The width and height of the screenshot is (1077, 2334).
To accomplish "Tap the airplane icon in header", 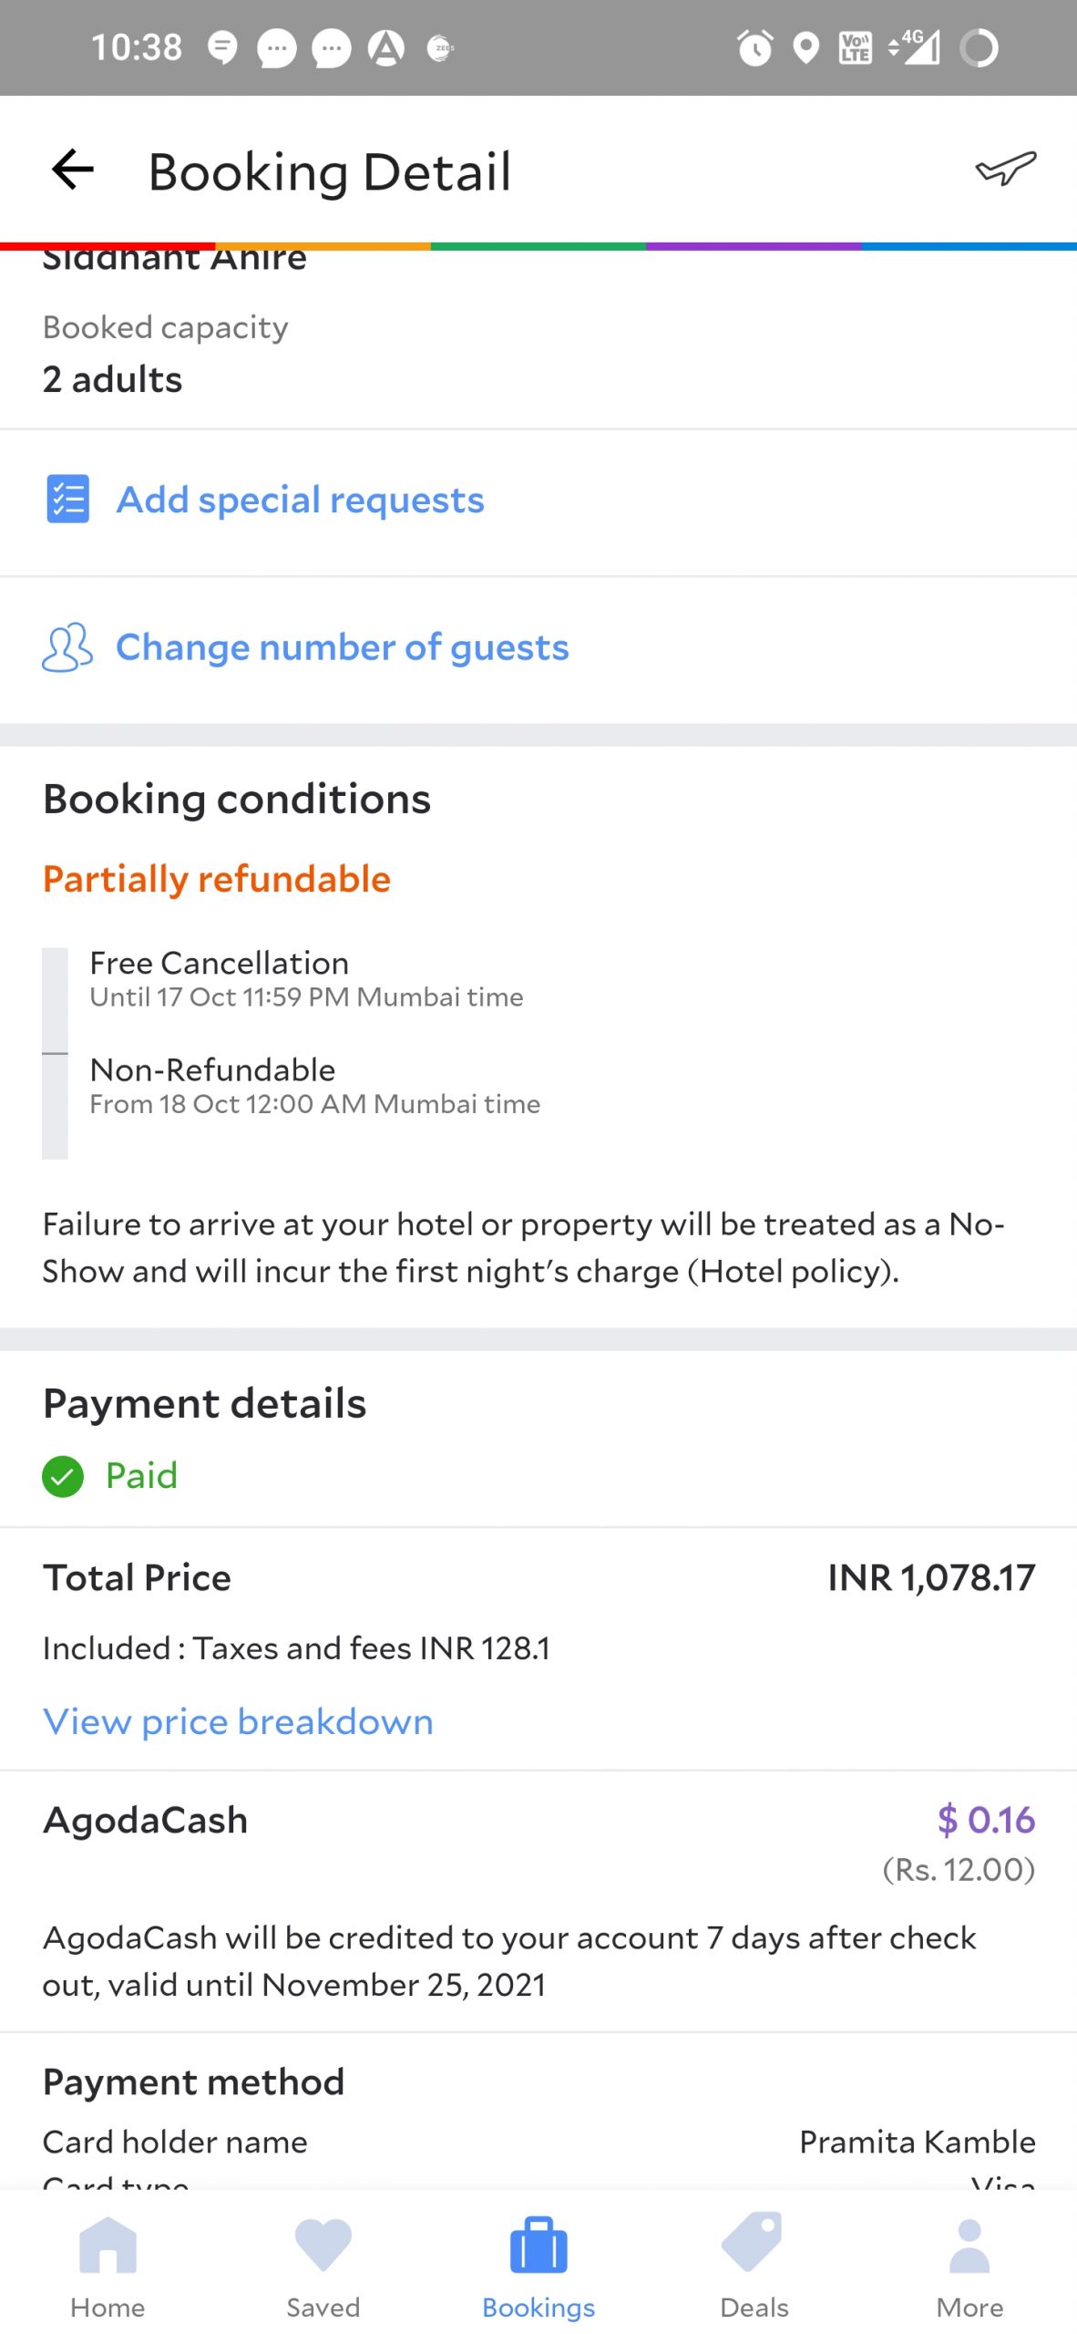I will (x=1006, y=169).
